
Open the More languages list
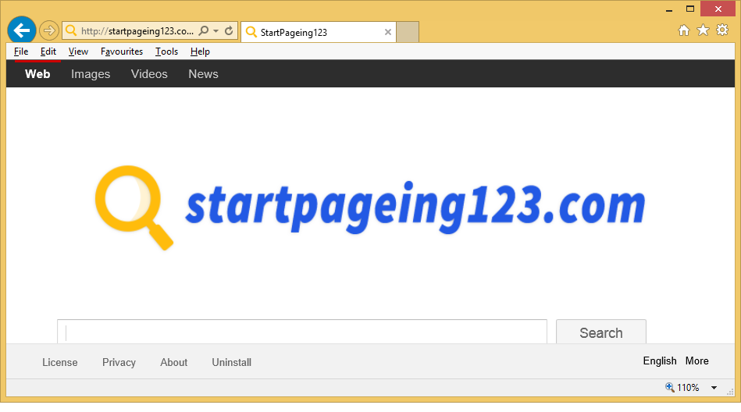696,360
